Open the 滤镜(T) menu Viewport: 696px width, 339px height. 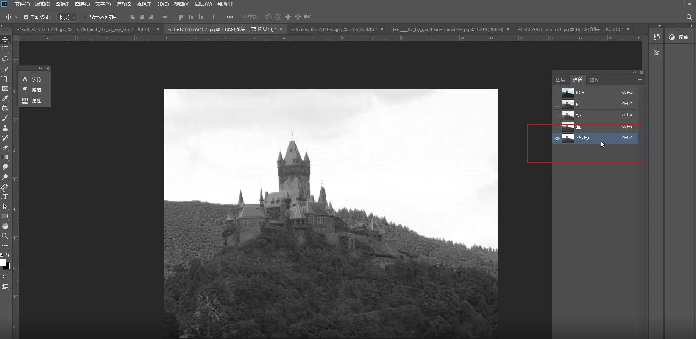click(x=144, y=4)
